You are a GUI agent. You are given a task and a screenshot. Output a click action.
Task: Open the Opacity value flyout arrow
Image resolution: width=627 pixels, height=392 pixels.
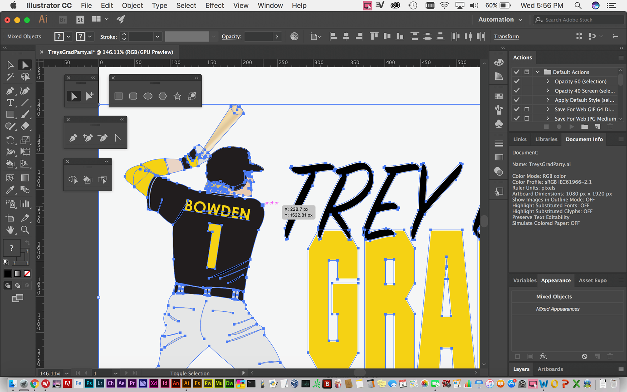(277, 37)
